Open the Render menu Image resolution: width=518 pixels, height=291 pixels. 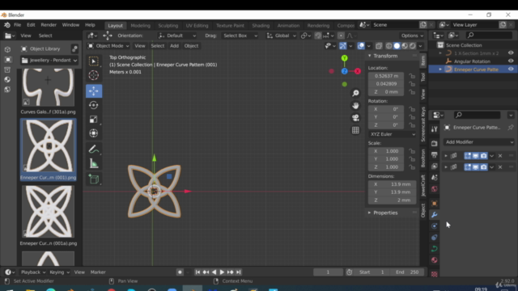tap(49, 25)
